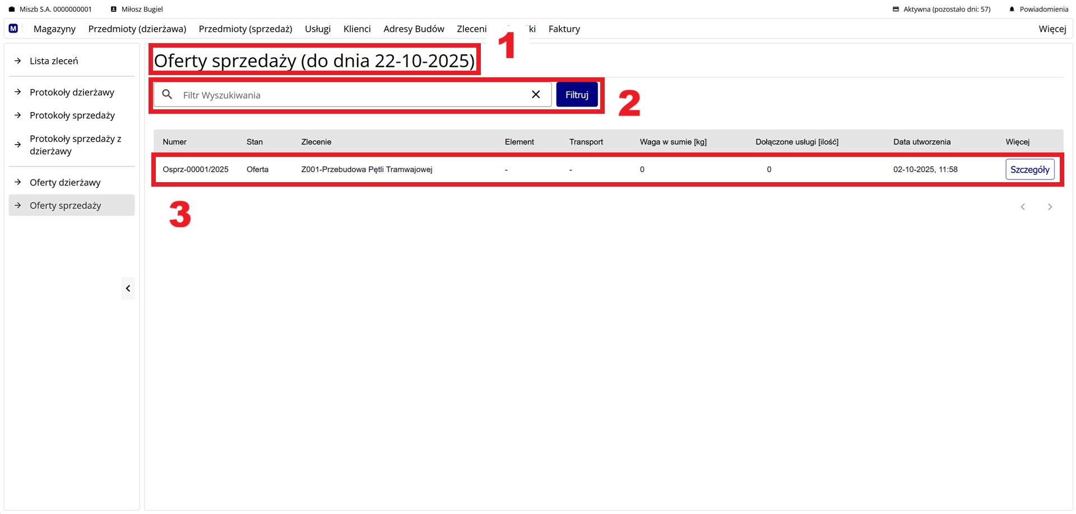The width and height of the screenshot is (1076, 514).
Task: Collapse the left sidebar panel
Action: click(128, 288)
